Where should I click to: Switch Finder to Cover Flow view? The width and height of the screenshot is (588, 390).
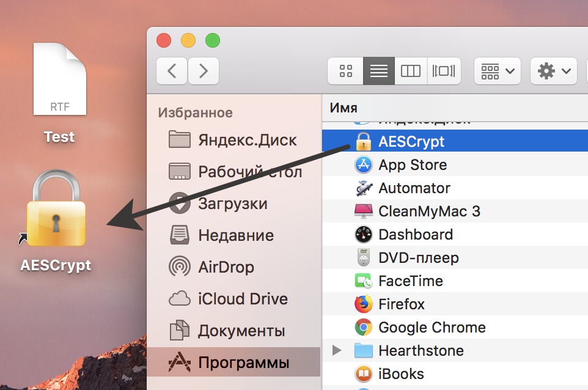click(444, 71)
